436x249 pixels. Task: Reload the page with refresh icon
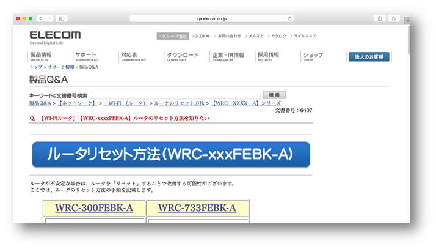click(x=289, y=18)
